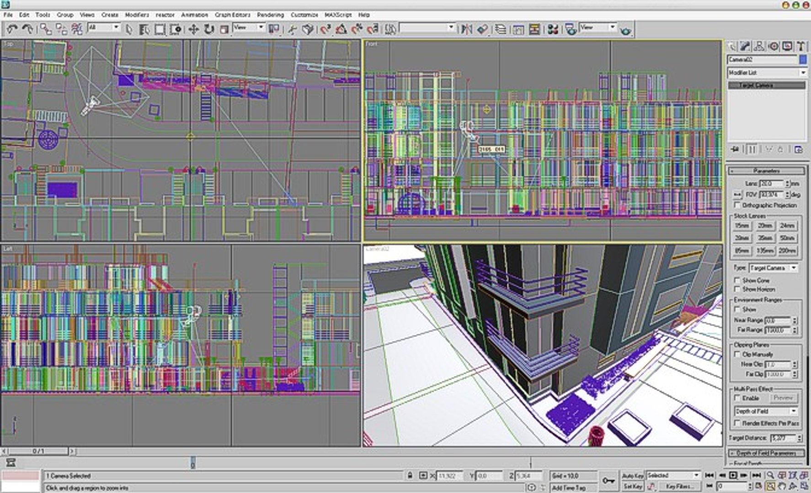The width and height of the screenshot is (811, 493).
Task: Enable Orthographic Projection checkbox
Action: pos(737,205)
